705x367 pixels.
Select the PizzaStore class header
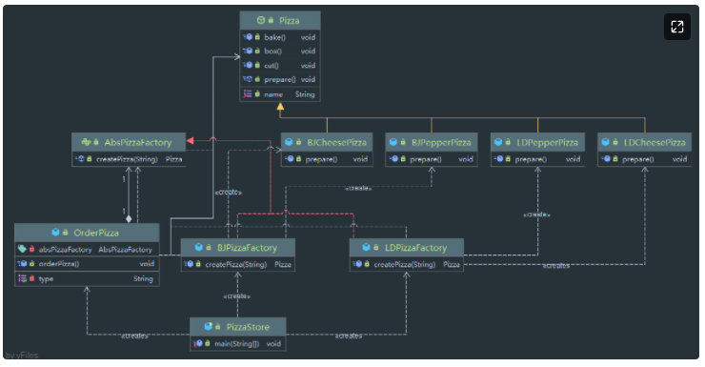tap(238, 327)
